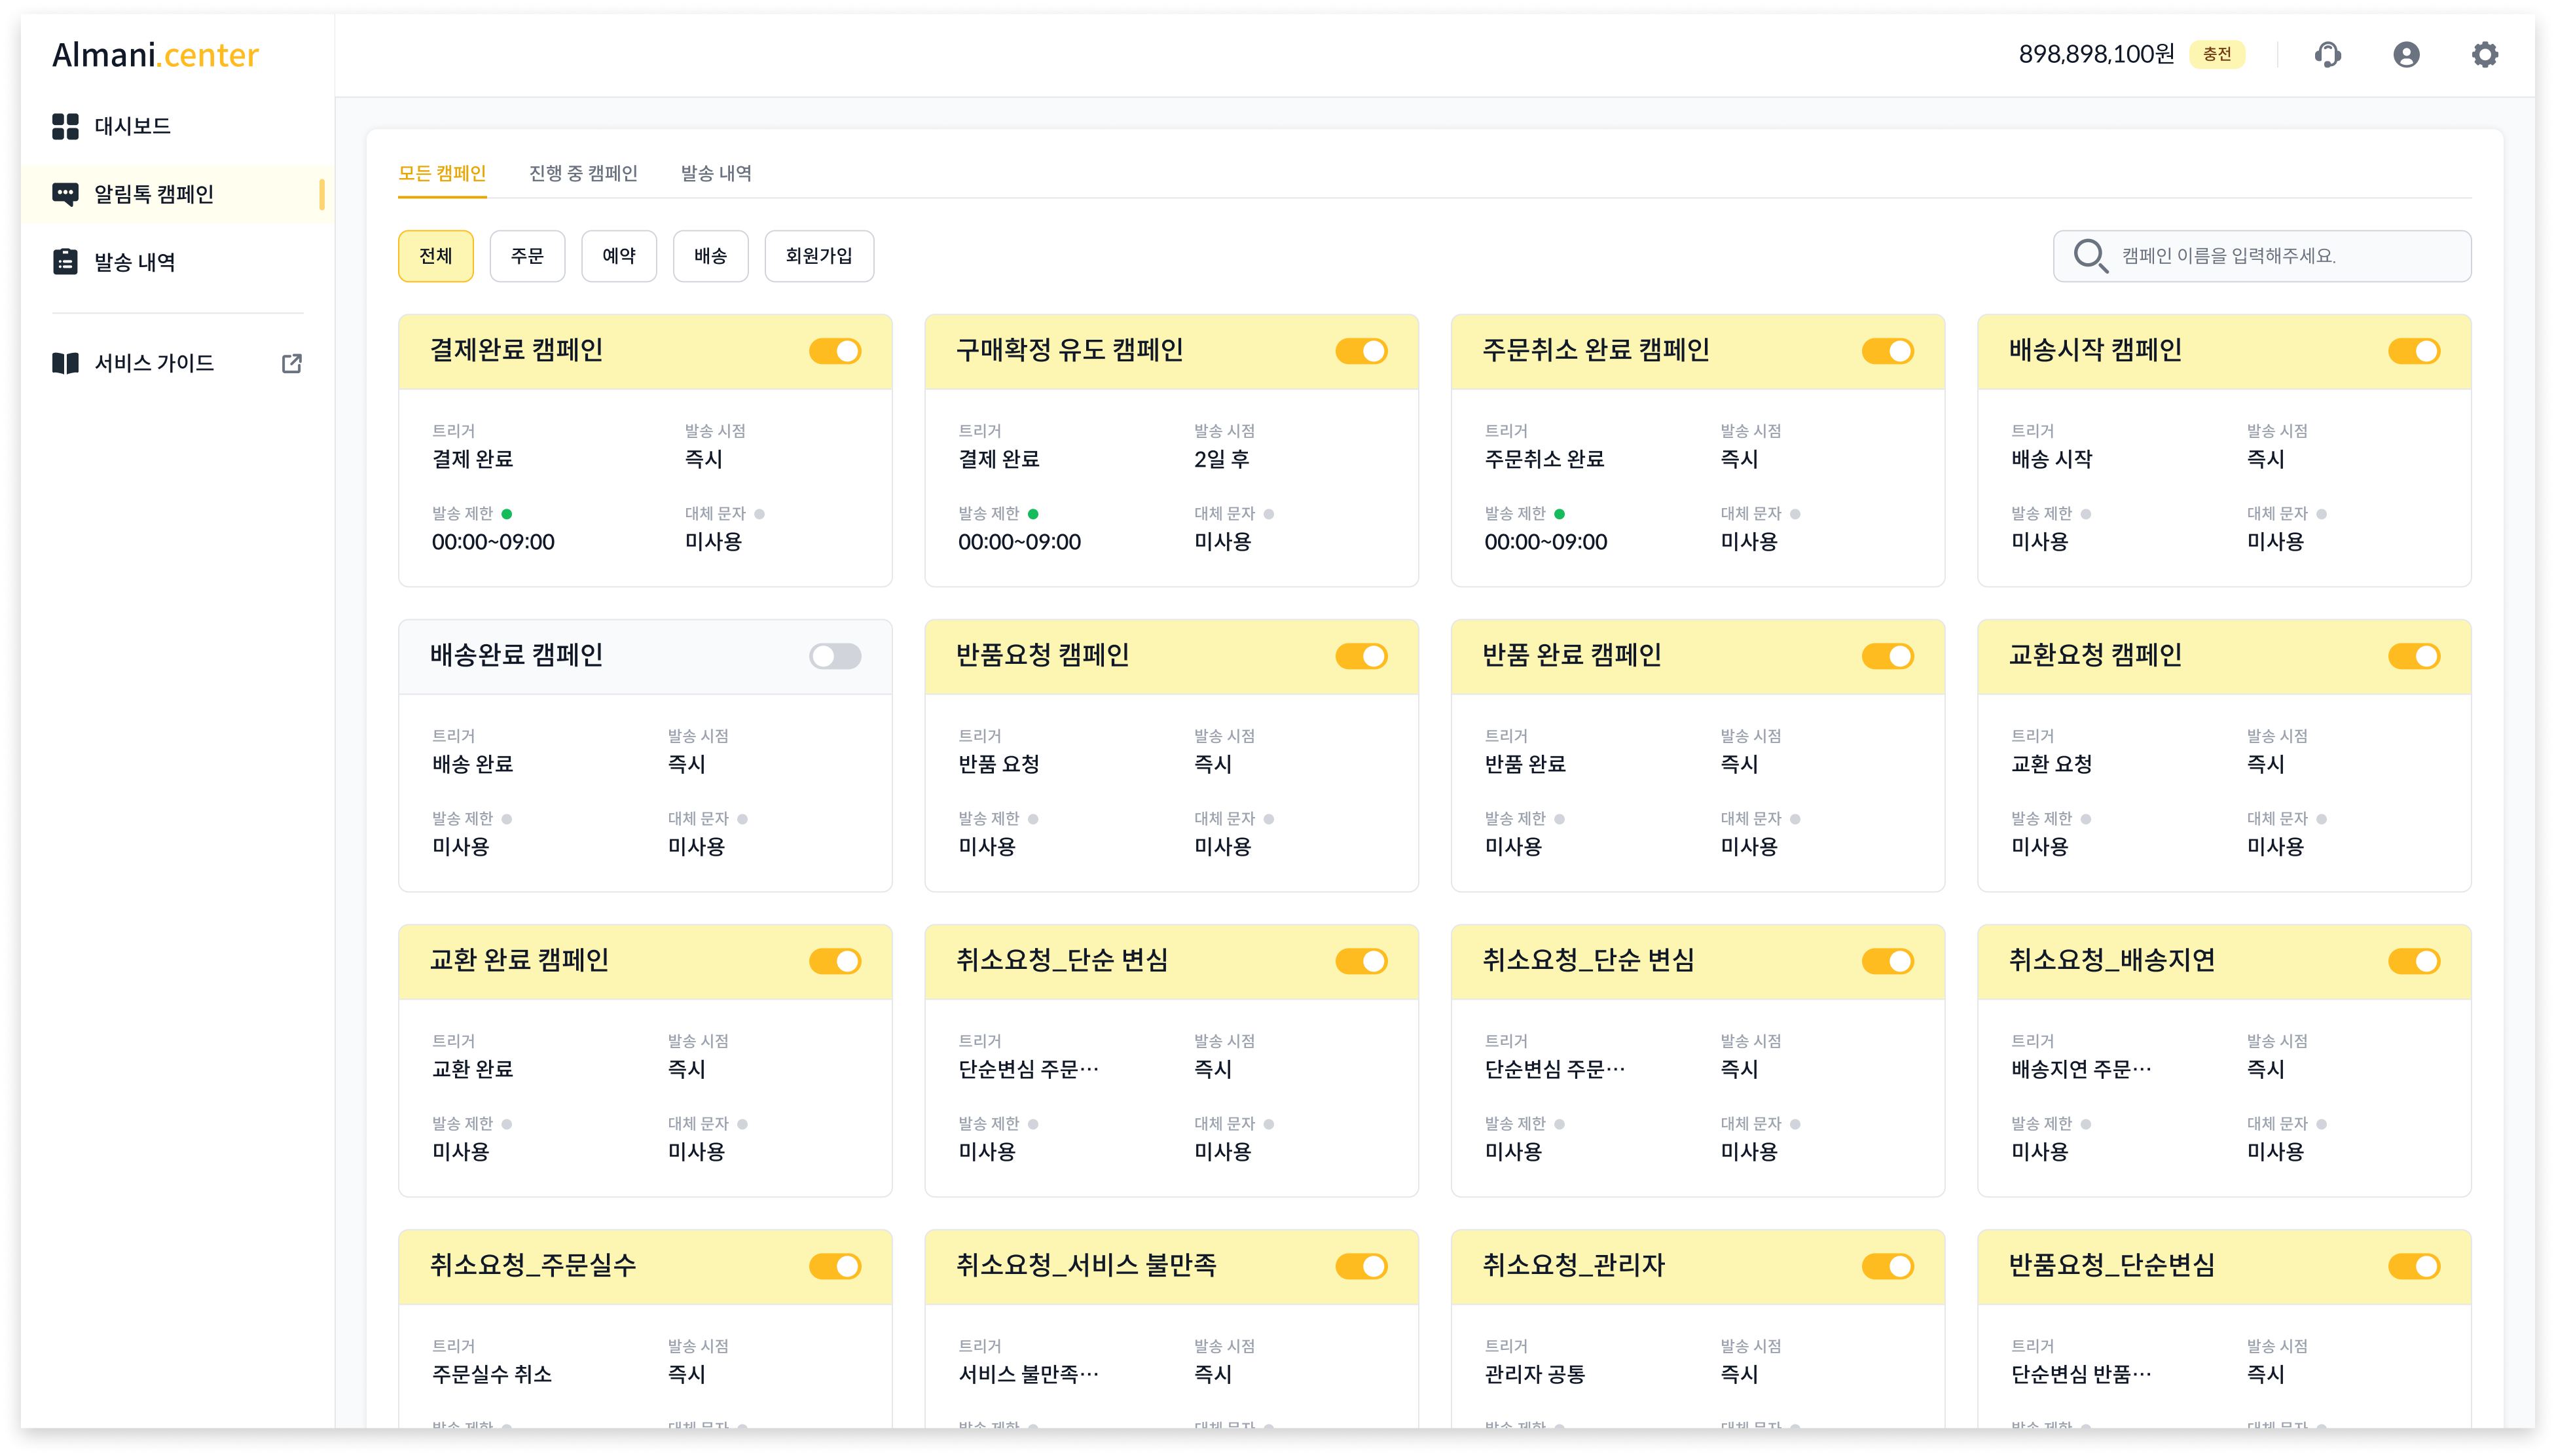Click the 발송 내역 clipboard icon in sidebar
The image size is (2556, 1456).
65,262
